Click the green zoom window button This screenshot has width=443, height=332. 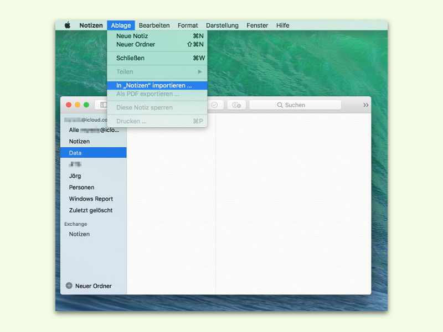(x=86, y=105)
